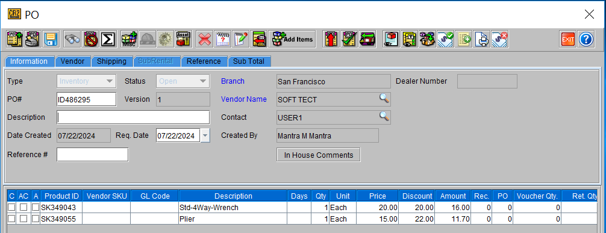Search vendor with Vendor Name magnifier icon
The image size is (606, 233).
(384, 99)
